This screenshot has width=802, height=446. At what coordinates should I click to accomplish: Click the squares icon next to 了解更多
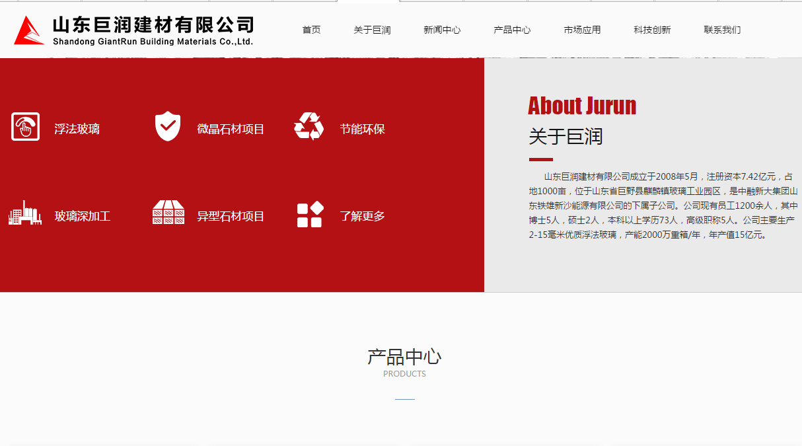(309, 214)
